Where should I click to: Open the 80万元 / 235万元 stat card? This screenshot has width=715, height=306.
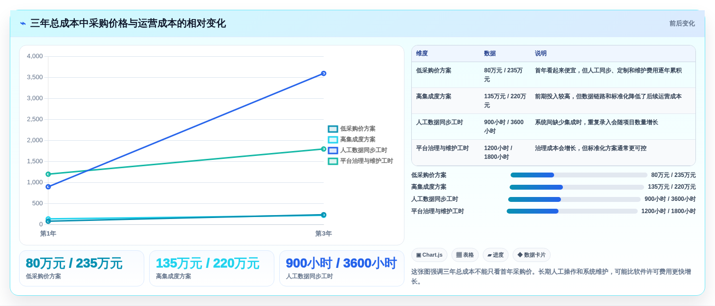[x=82, y=268]
